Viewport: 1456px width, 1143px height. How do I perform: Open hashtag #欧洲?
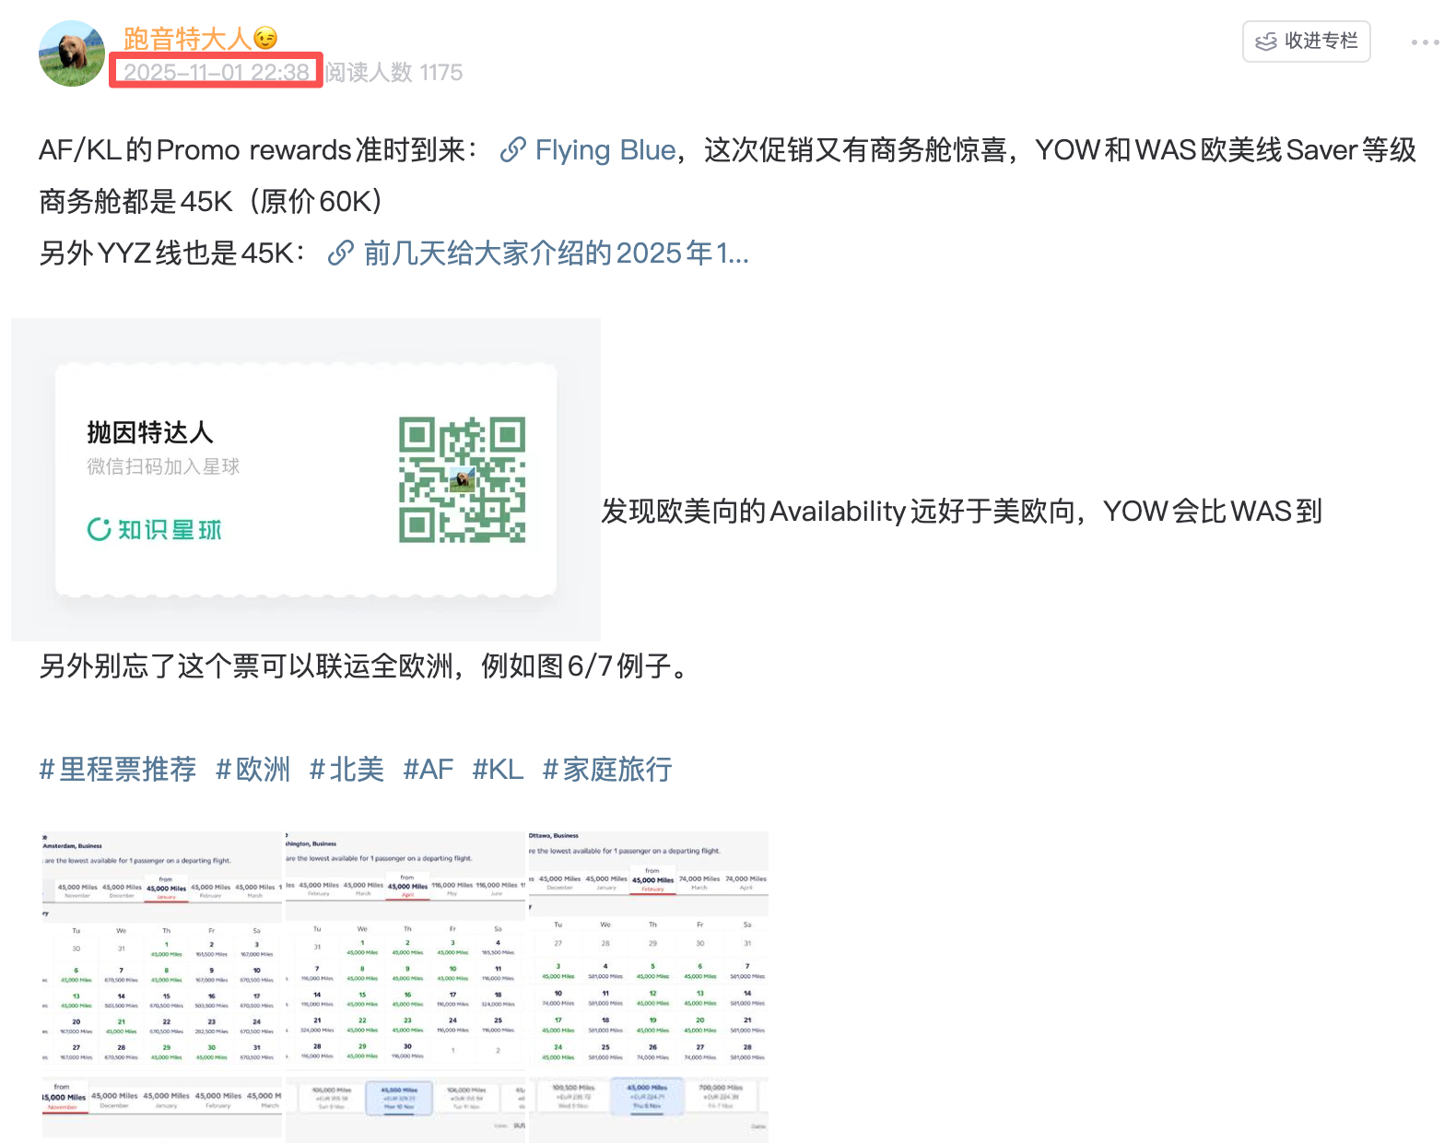pos(253,769)
